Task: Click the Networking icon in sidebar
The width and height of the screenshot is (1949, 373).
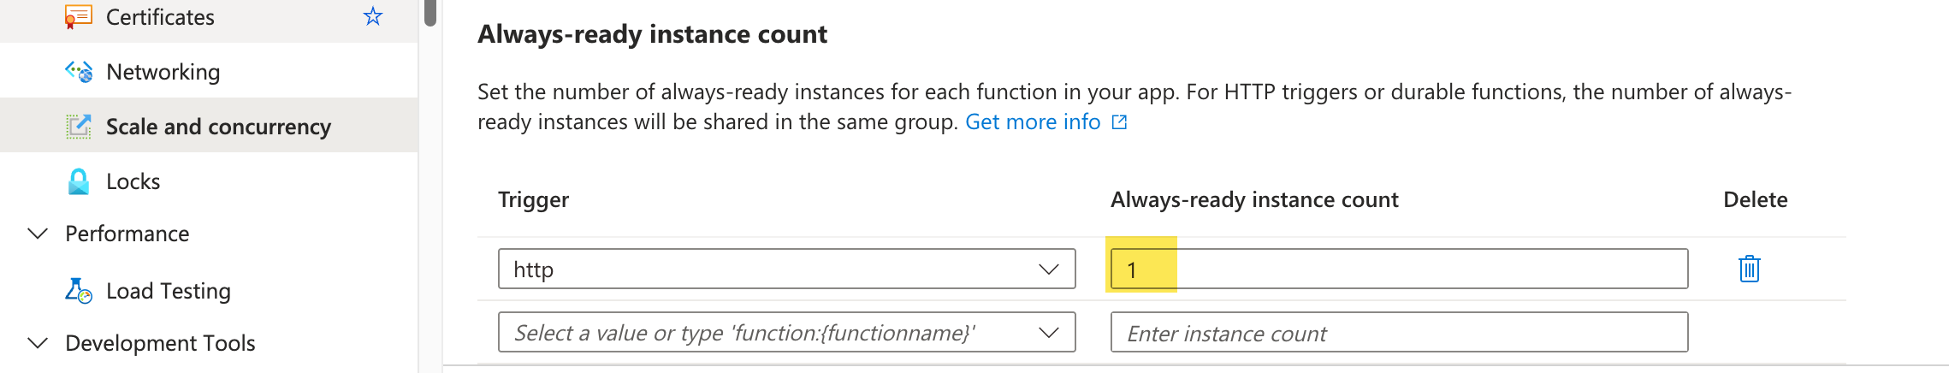Action: point(79,72)
